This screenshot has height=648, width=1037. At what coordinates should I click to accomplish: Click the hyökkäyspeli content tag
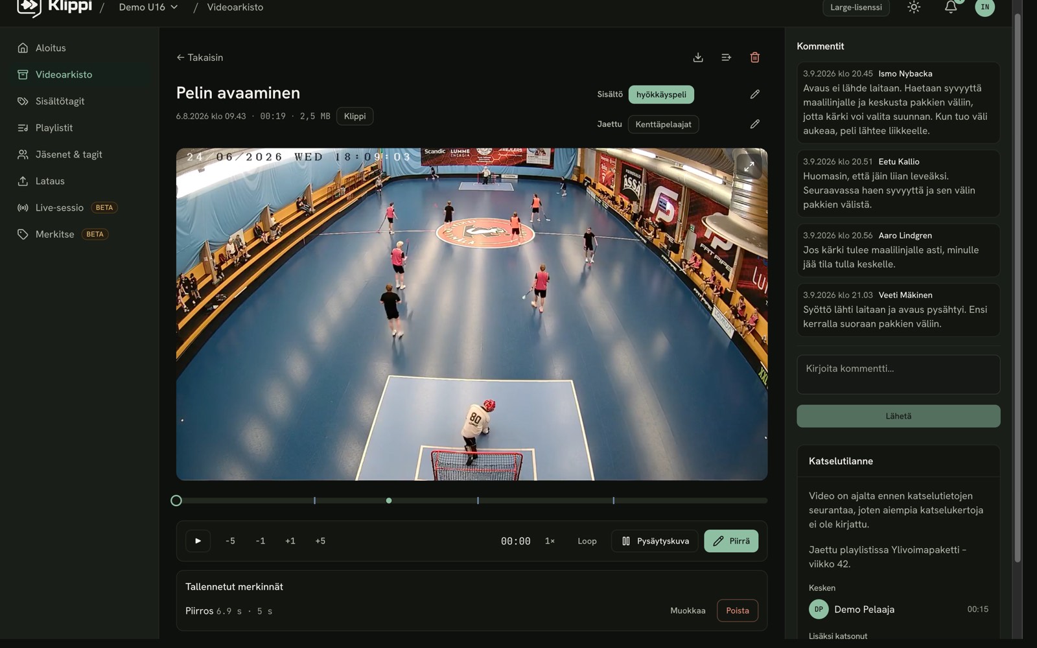(661, 95)
